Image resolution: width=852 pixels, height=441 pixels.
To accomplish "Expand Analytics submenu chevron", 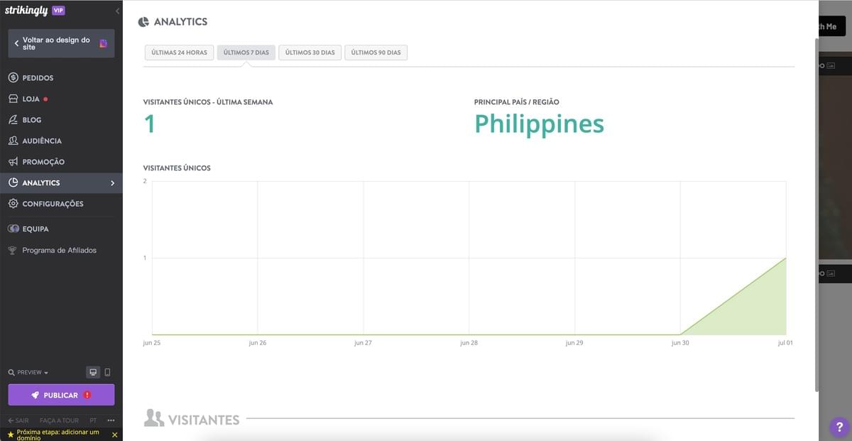I will tap(112, 183).
